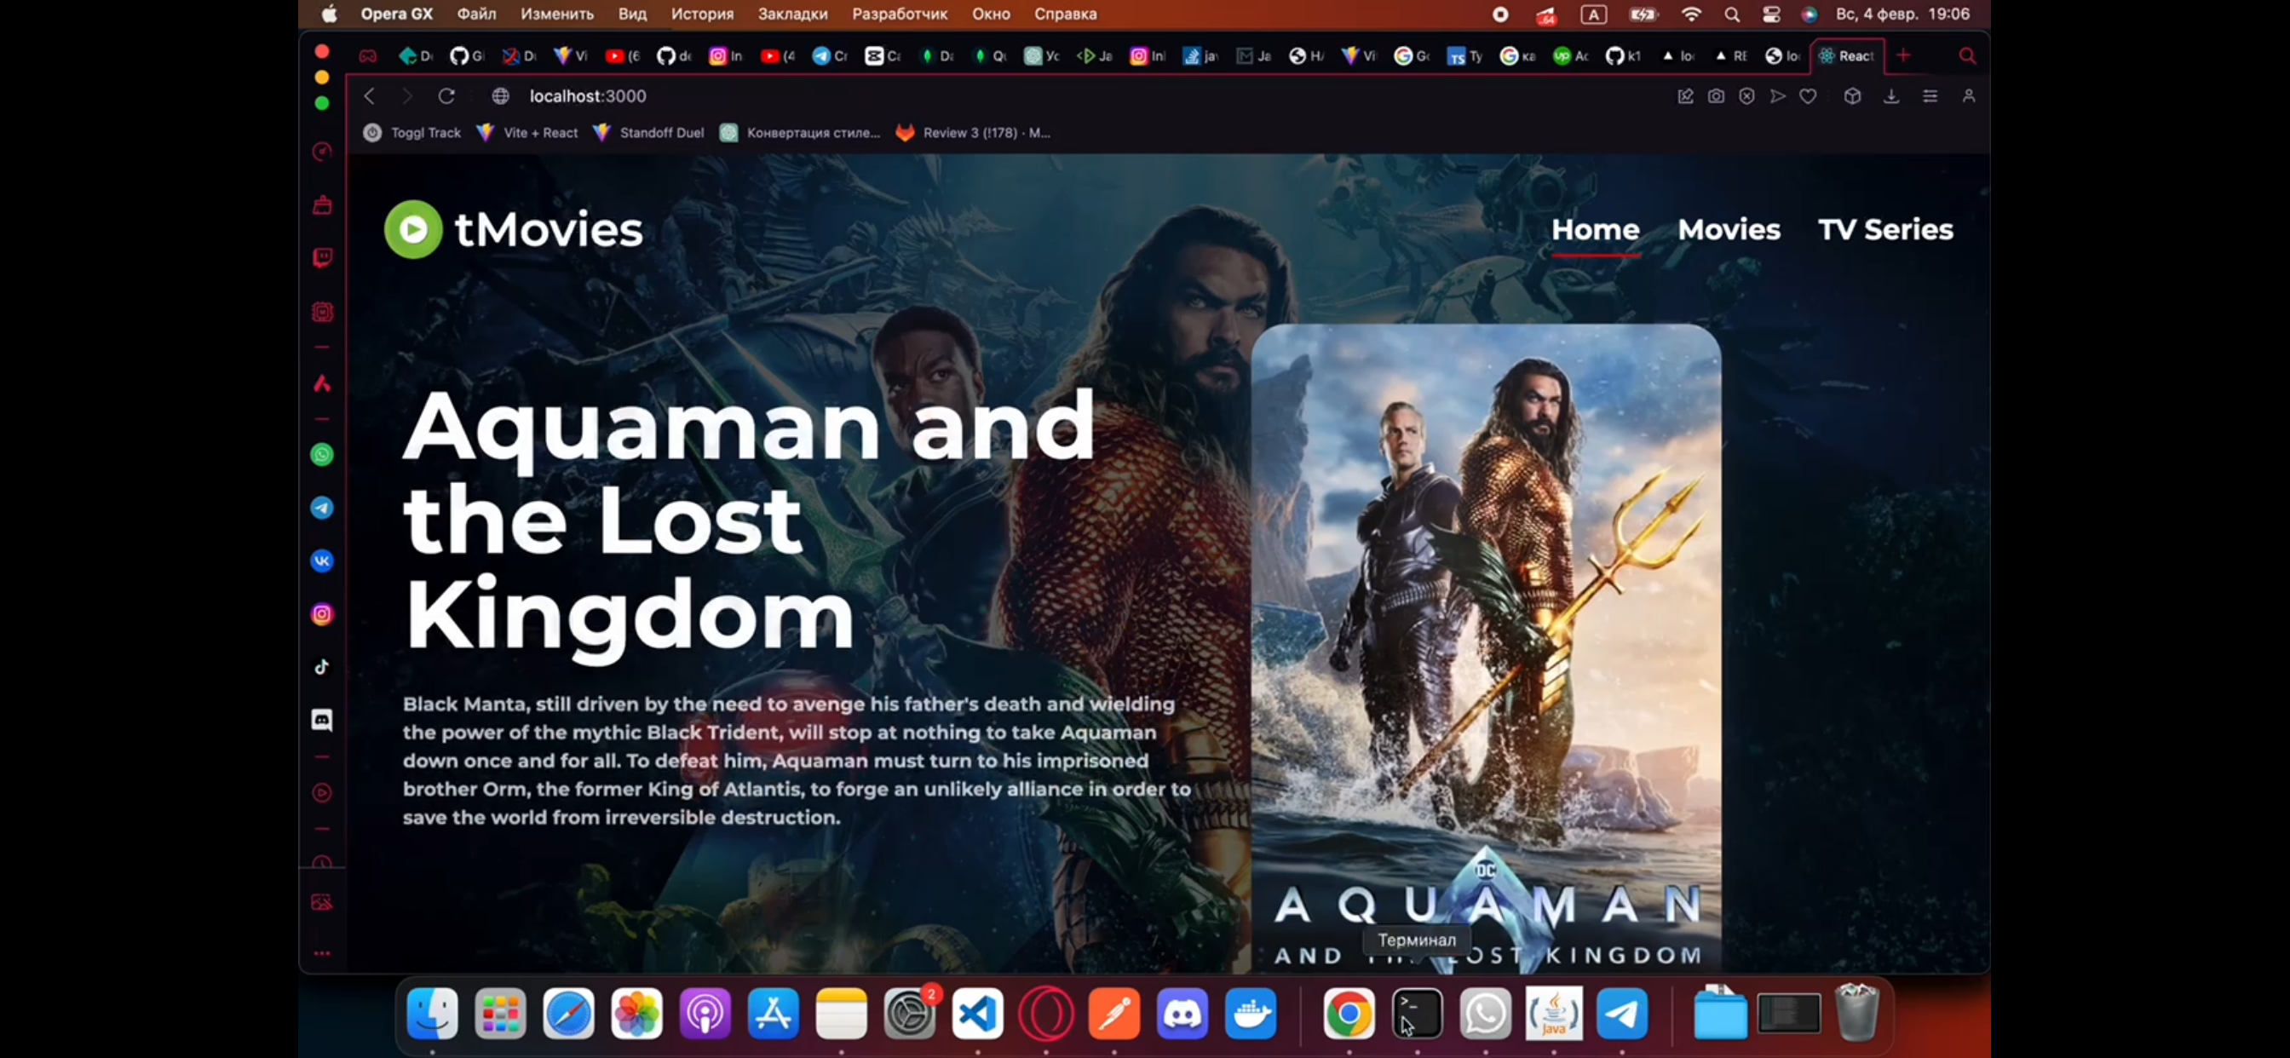This screenshot has width=2290, height=1058.
Task: Click the Aquaman movie poster card
Action: 1486,648
